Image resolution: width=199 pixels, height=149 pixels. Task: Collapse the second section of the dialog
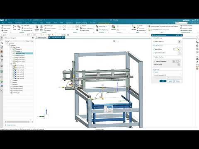click(x=153, y=46)
